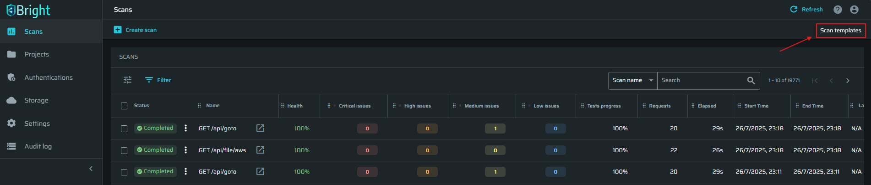Screen dimensions: 871x185
Task: Open three-dot menu for first GET /api/goto scan
Action: (x=185, y=128)
